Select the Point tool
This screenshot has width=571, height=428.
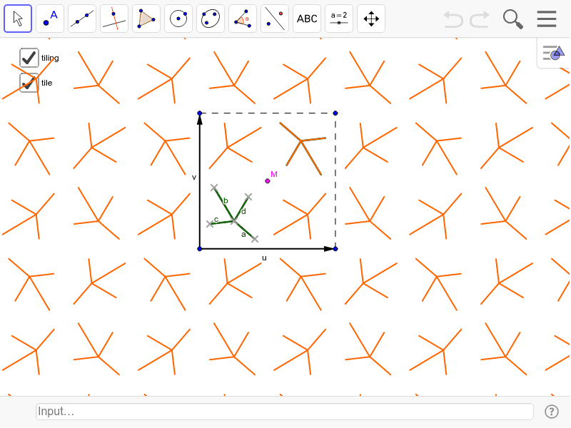[50, 19]
